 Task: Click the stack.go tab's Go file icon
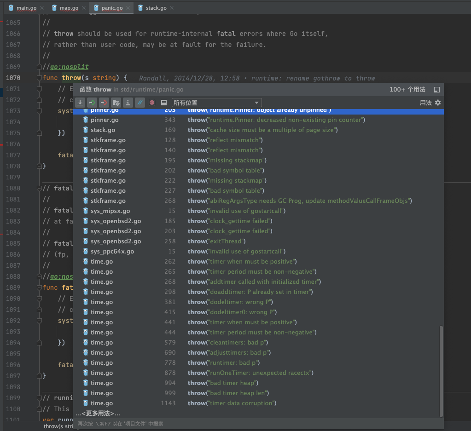[x=140, y=8]
